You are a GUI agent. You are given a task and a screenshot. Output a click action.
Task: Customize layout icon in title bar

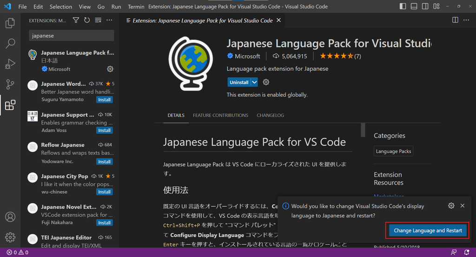coord(436,6)
